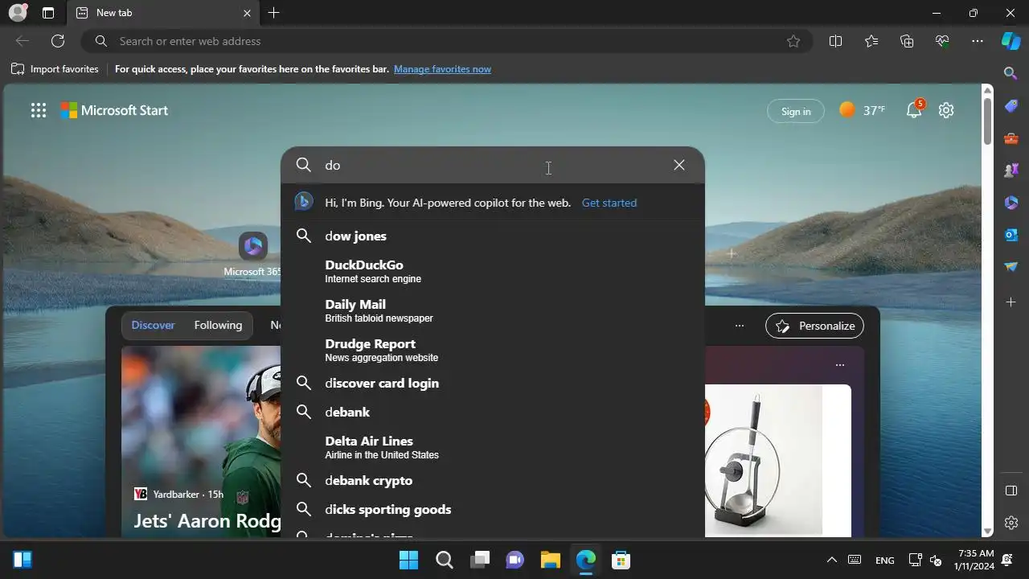Select 'dow jones' suggestion

point(492,236)
